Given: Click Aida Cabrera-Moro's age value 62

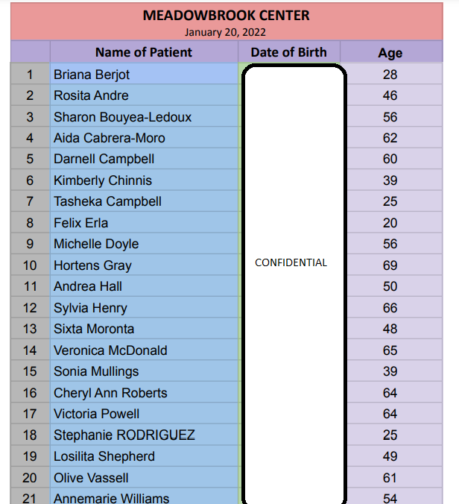Looking at the screenshot, I should tap(390, 138).
